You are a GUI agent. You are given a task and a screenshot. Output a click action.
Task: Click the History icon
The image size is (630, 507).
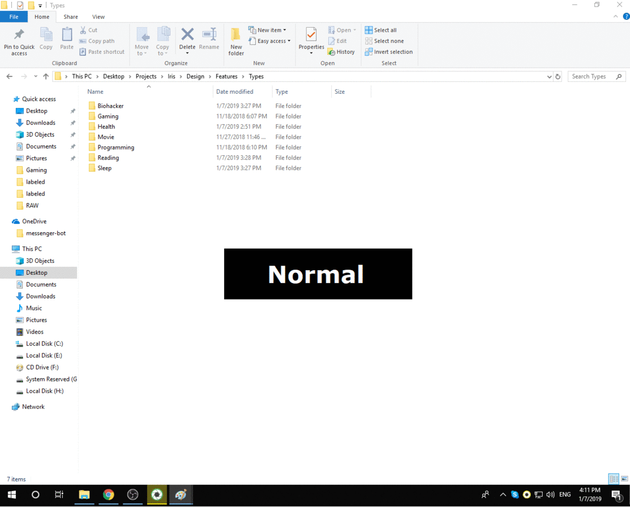[341, 52]
